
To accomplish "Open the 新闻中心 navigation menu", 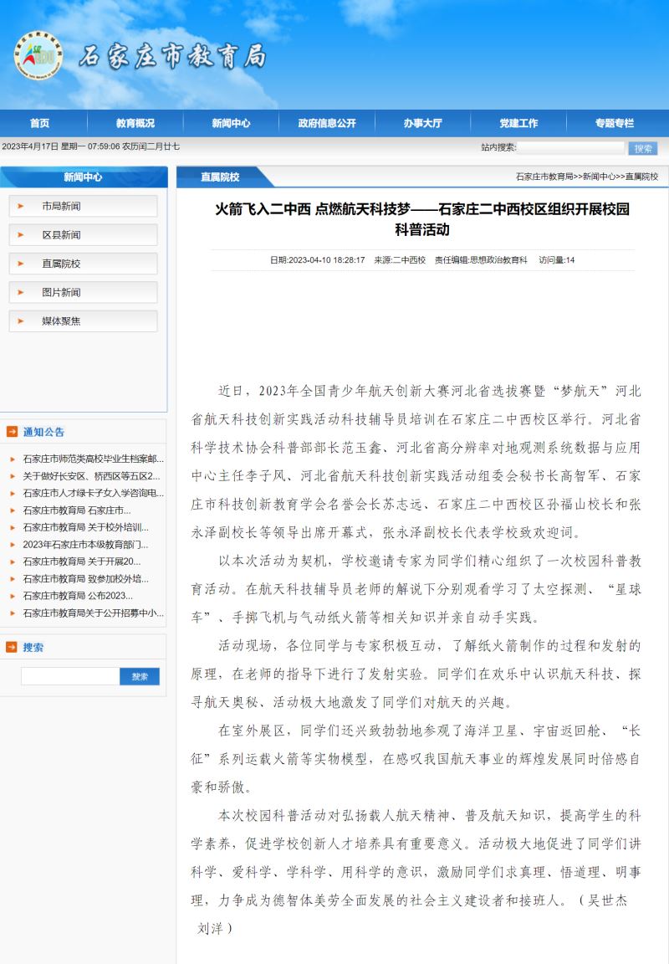I will pos(231,123).
